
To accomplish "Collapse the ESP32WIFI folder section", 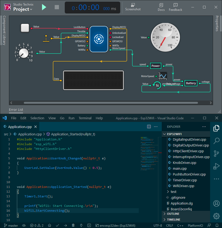I will (x=186, y=134).
